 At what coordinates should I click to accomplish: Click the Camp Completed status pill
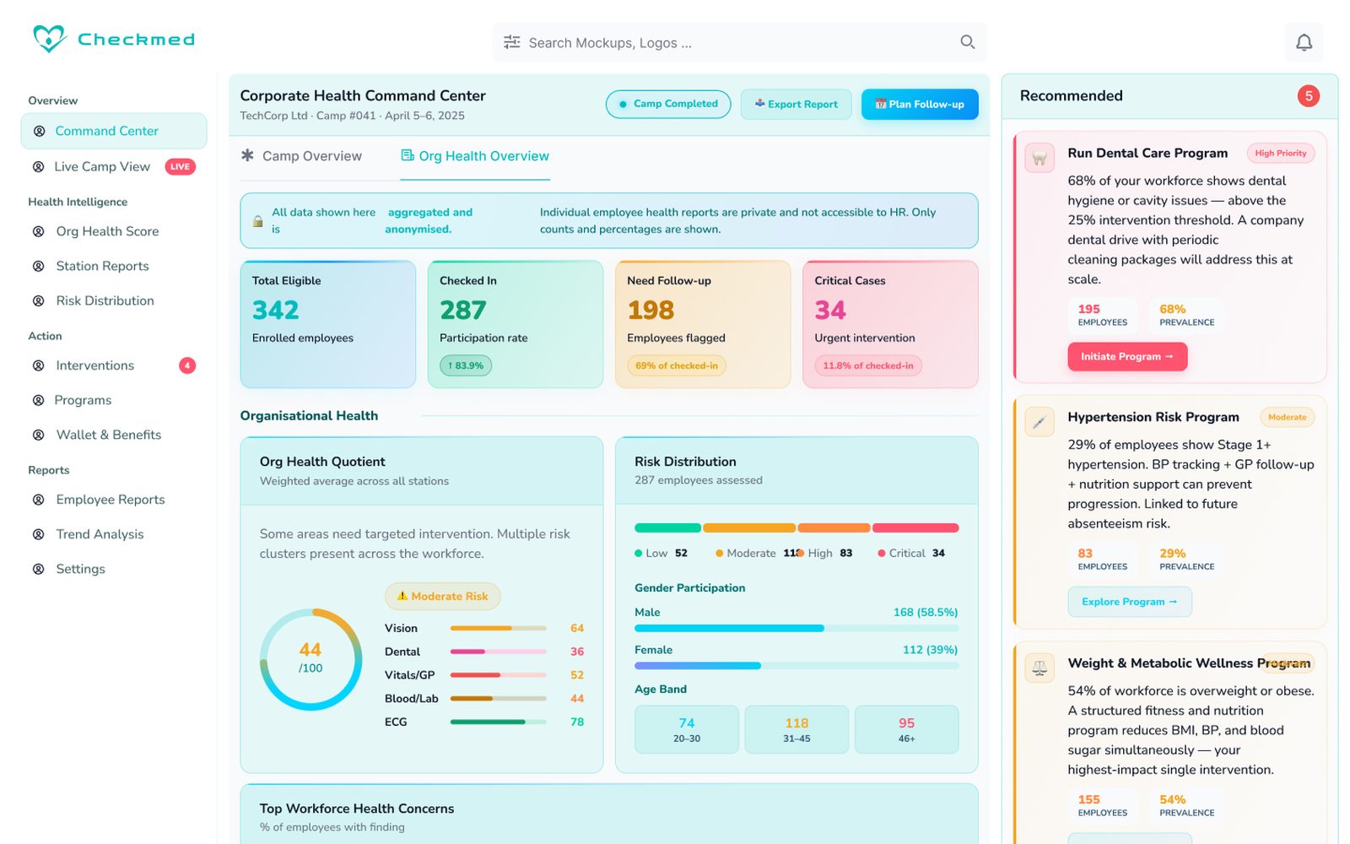click(x=668, y=104)
